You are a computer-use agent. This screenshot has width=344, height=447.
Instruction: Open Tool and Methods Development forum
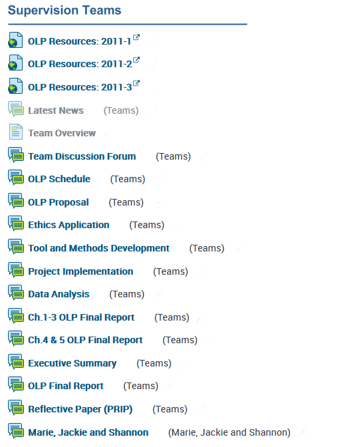[x=98, y=248]
